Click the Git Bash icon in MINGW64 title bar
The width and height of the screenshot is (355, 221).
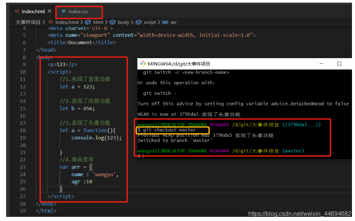point(143,64)
